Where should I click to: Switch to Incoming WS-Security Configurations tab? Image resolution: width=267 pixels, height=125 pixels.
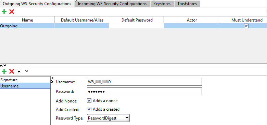tap(112, 3)
